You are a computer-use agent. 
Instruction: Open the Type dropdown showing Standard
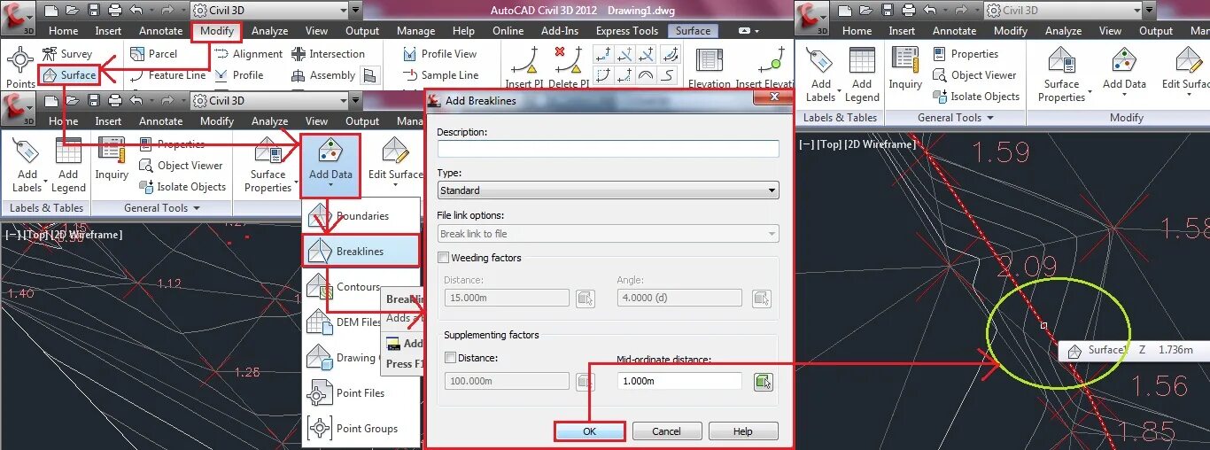609,190
